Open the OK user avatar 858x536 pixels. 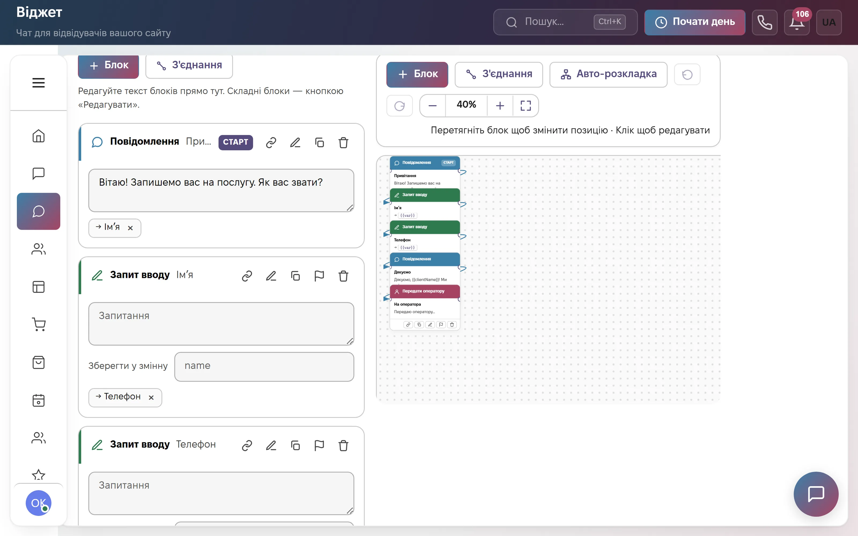38,503
